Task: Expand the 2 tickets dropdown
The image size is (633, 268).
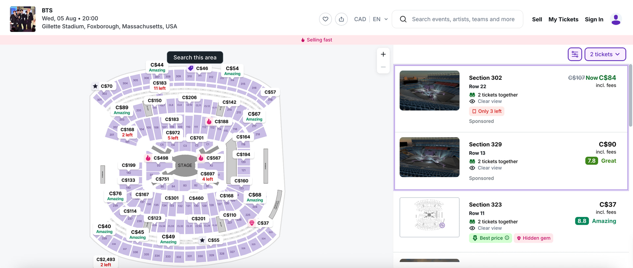Action: click(605, 54)
